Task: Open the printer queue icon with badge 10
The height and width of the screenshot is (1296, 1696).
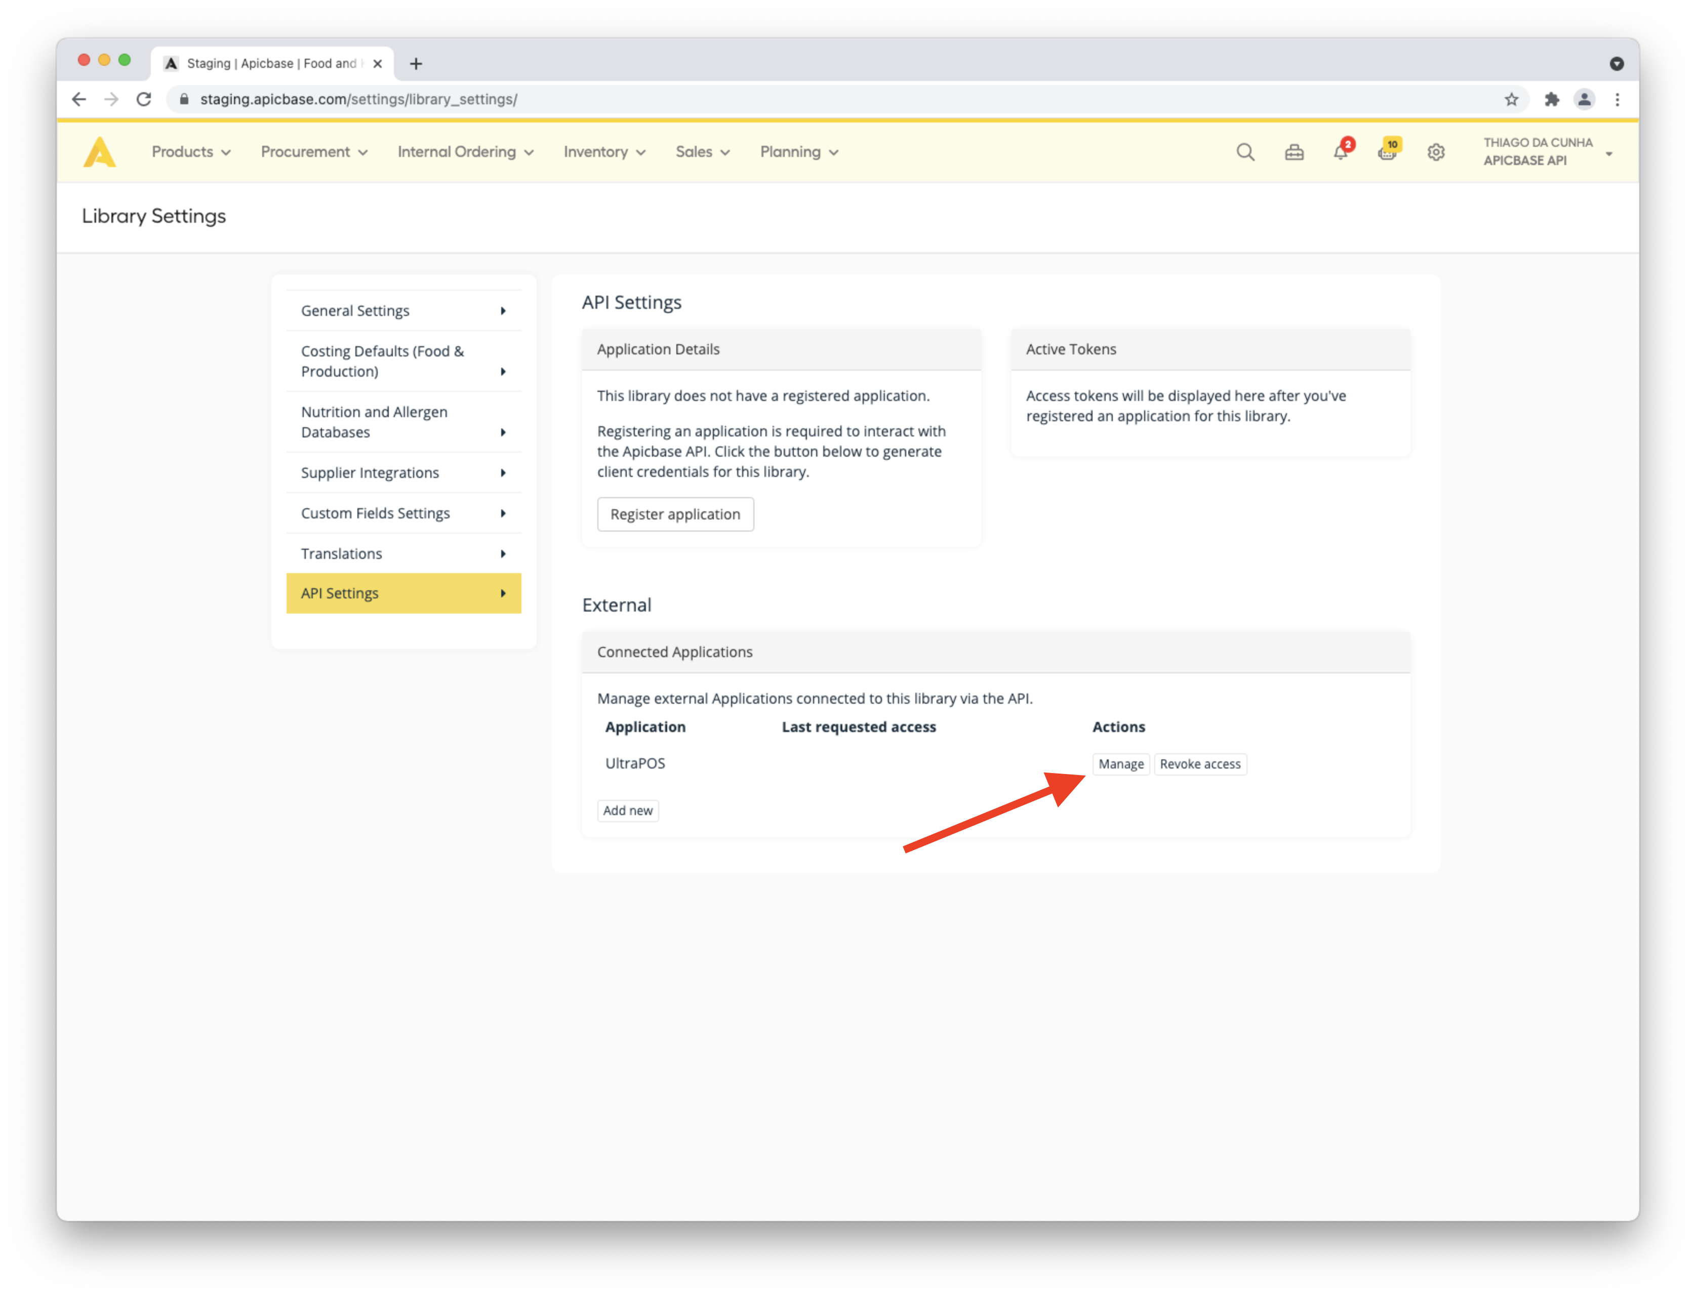Action: click(x=1388, y=152)
